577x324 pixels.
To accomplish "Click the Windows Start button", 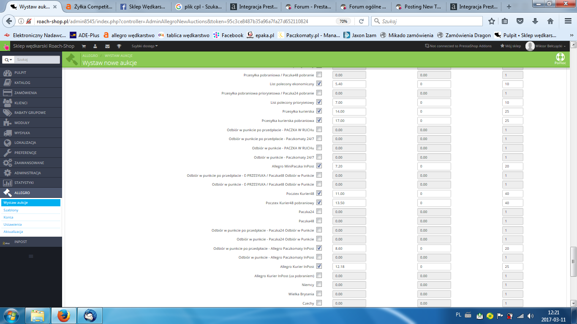I will (11, 315).
